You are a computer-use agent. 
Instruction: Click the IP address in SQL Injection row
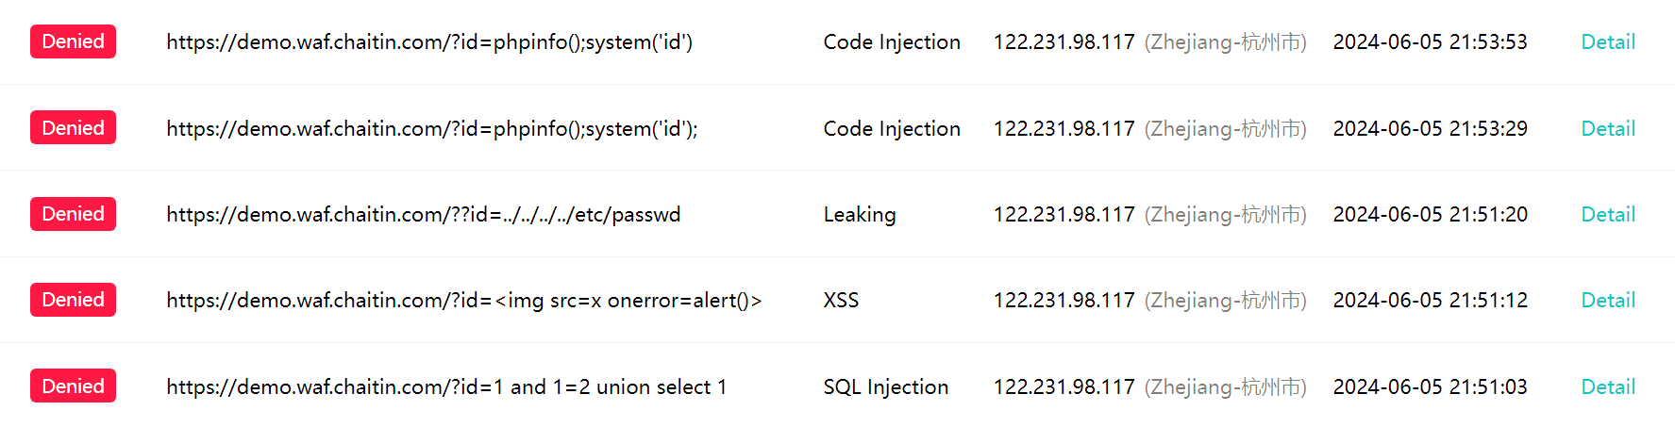click(1064, 386)
